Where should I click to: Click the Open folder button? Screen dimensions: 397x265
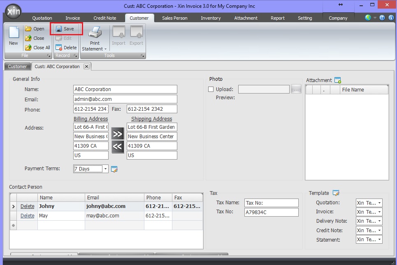pyautogui.click(x=35, y=29)
